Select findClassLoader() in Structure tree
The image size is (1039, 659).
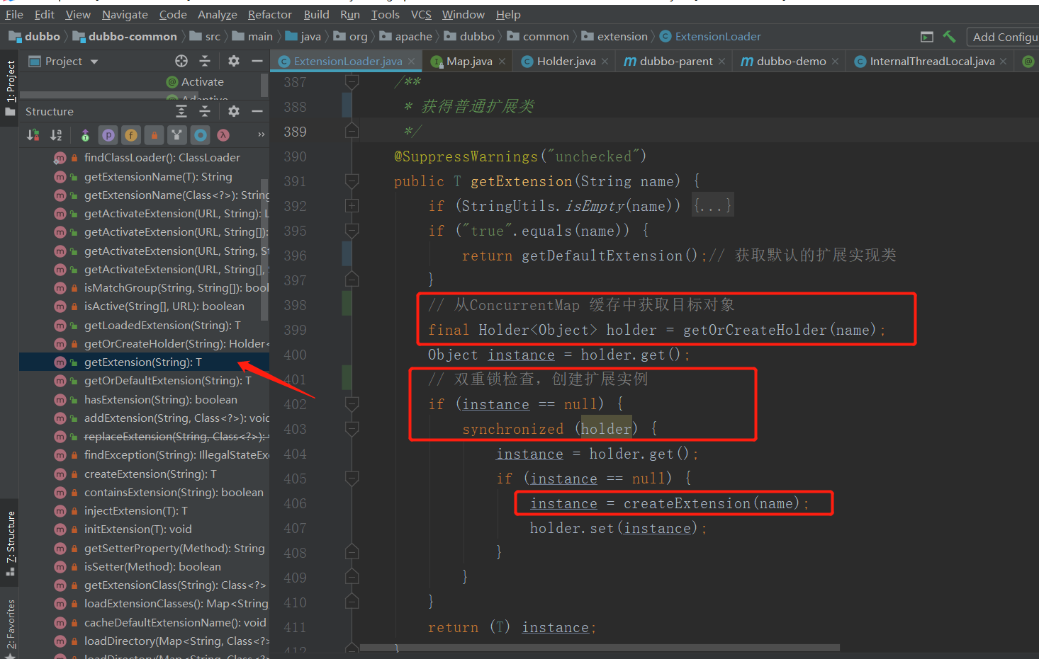coord(144,158)
